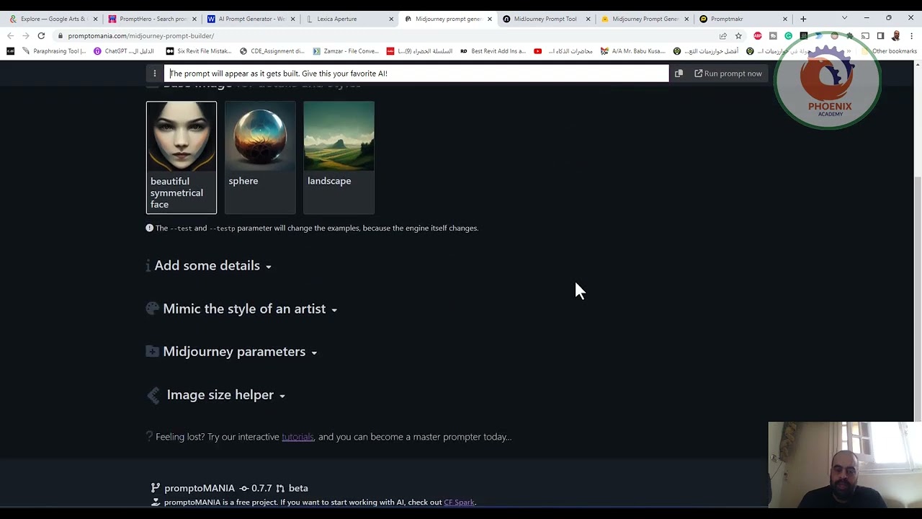This screenshot has width=922, height=519.
Task: Bookmark page with the star icon
Action: coord(738,36)
